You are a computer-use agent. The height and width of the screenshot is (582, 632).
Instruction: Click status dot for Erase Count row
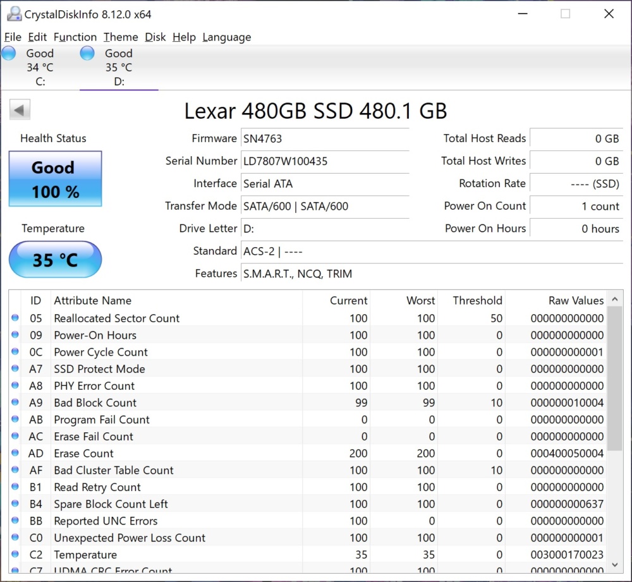15,452
